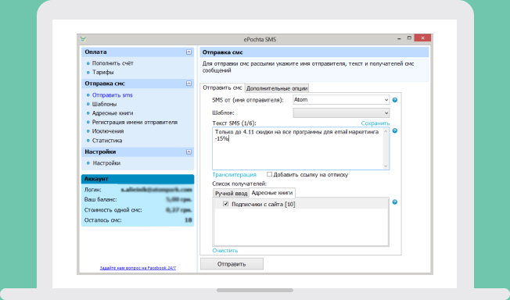Click Очистить link below recipients list
Viewport: 510px width, 300px height.
[225, 250]
